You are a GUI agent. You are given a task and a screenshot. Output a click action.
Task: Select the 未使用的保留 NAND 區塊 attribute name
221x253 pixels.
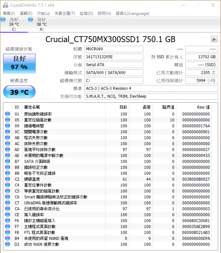46,238
